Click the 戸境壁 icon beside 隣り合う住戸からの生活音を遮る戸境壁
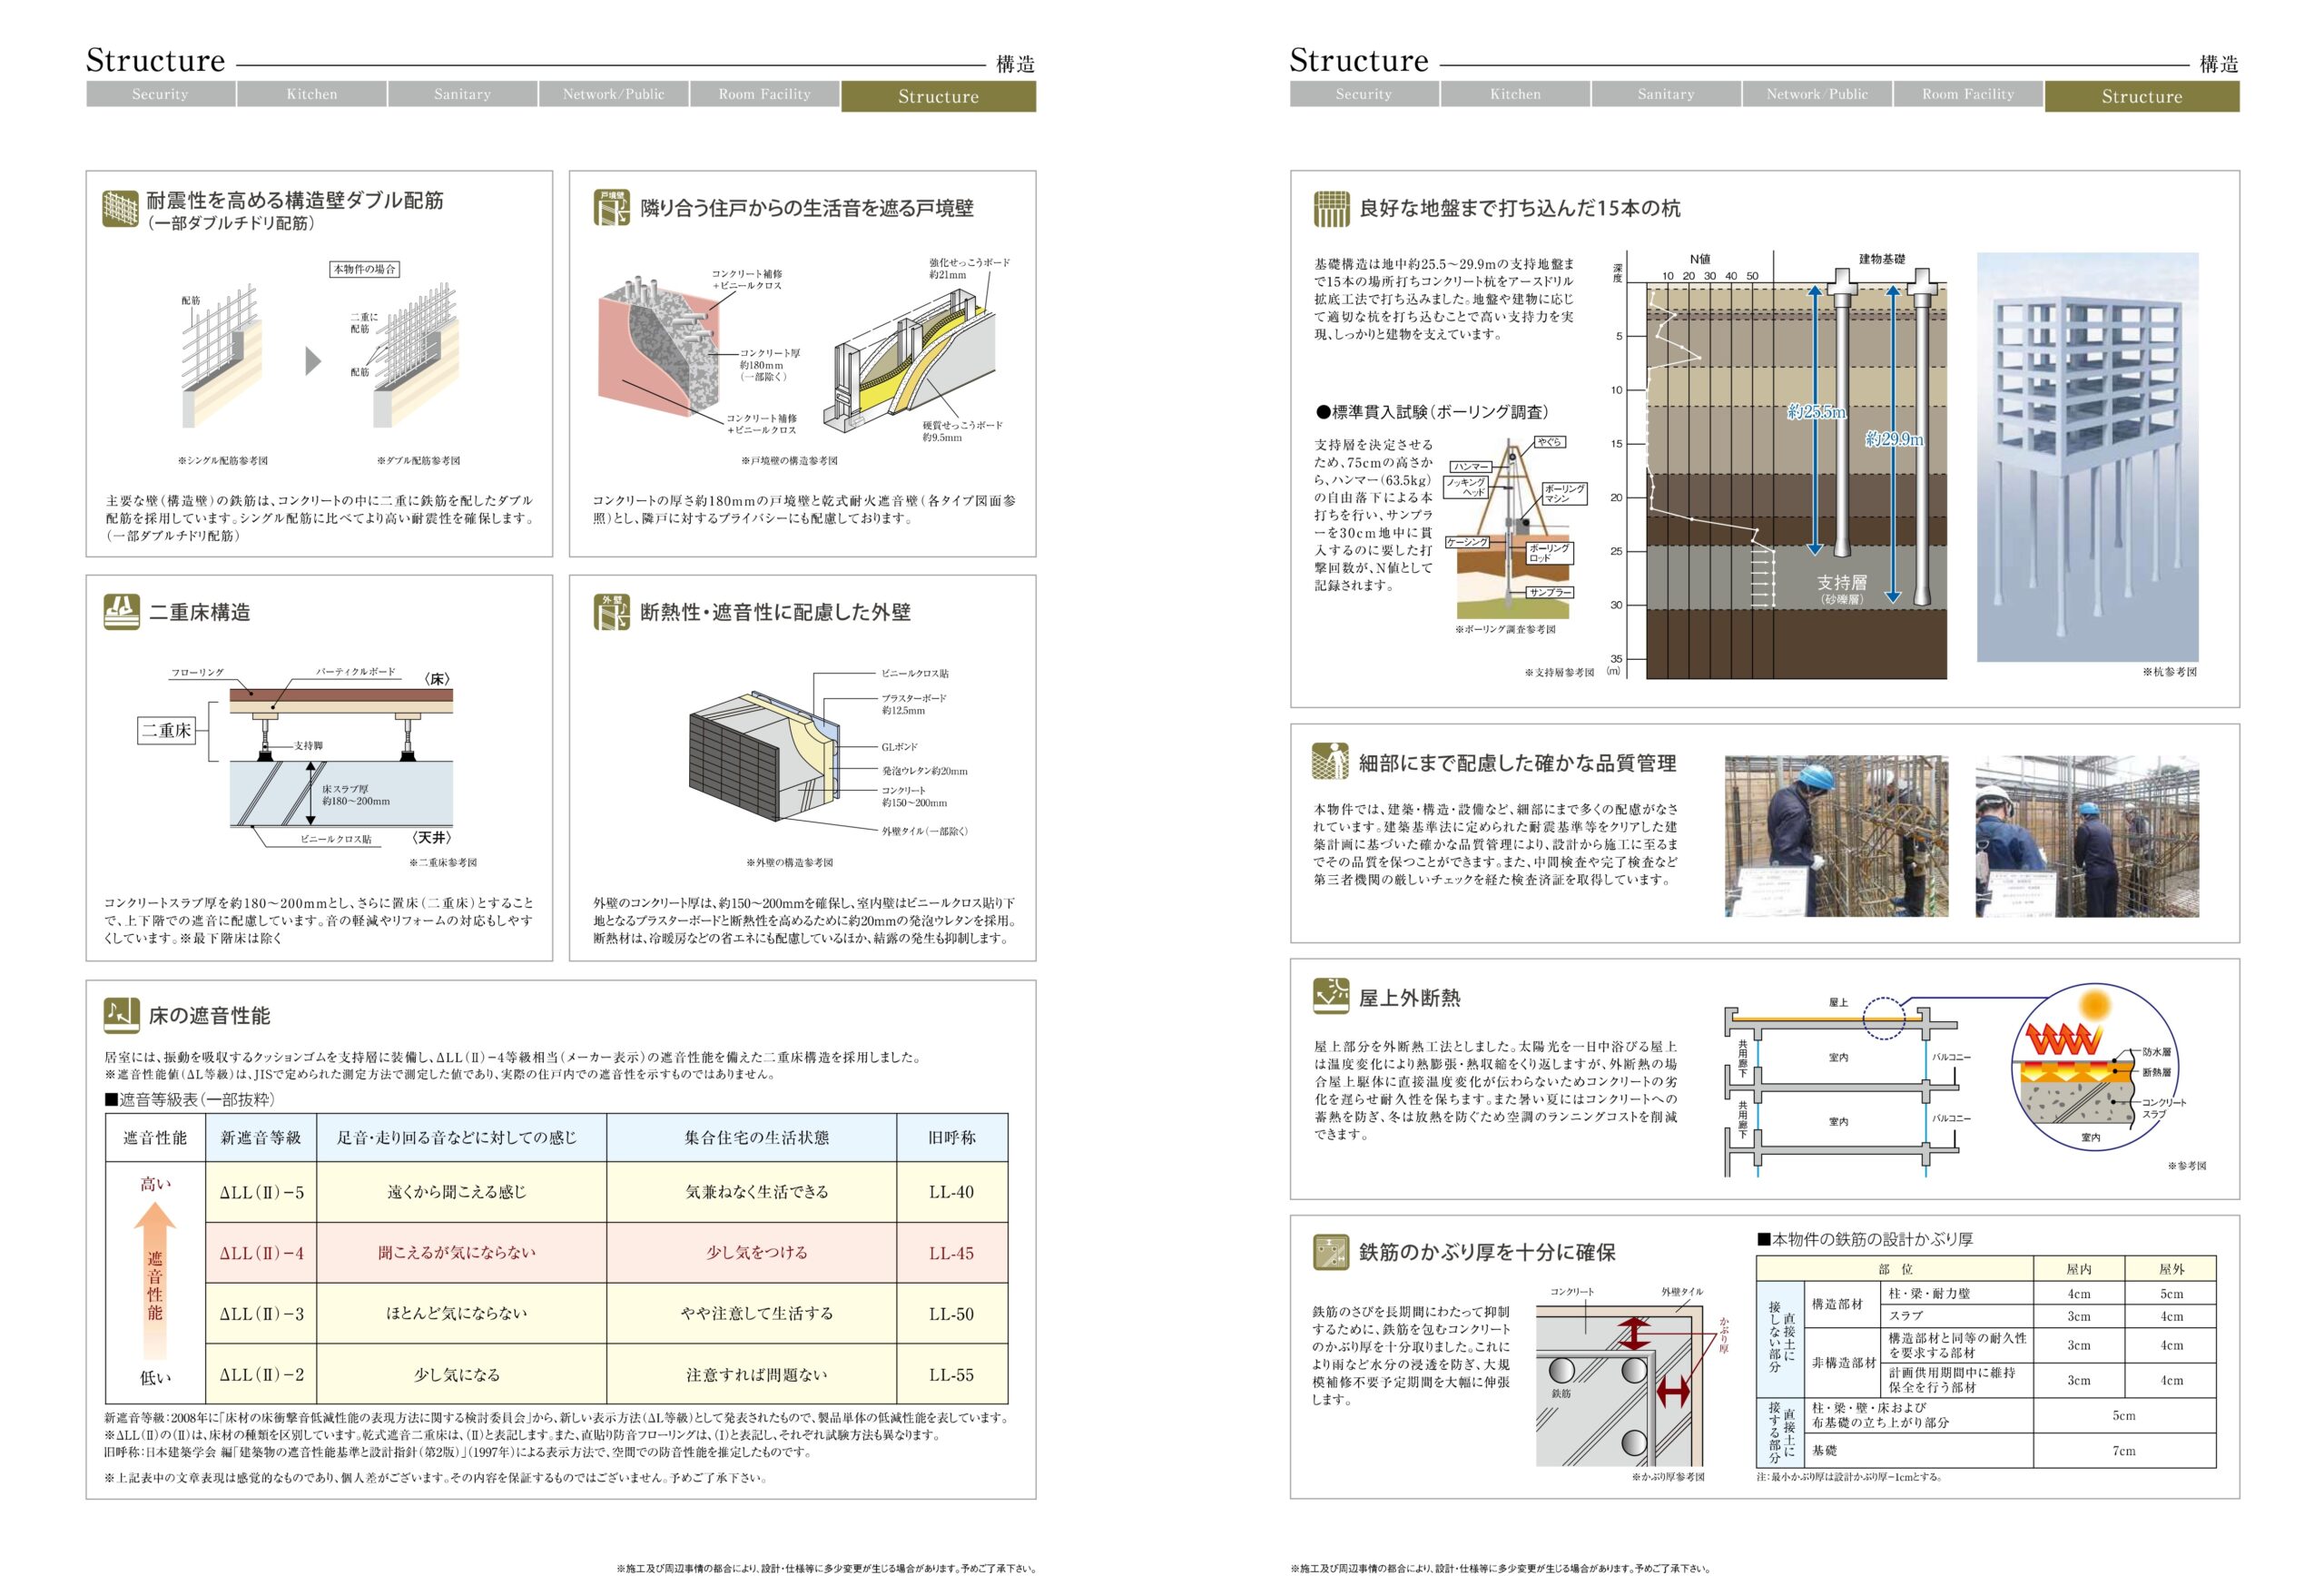The width and height of the screenshot is (2324, 1595). tap(611, 208)
